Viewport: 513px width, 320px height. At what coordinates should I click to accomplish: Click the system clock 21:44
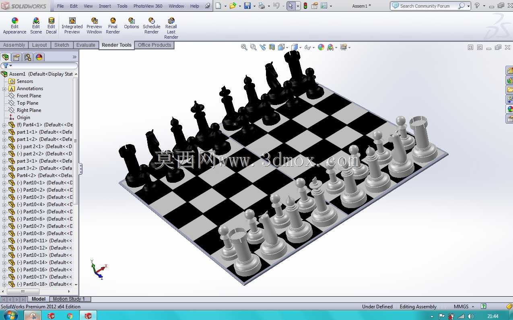493,316
